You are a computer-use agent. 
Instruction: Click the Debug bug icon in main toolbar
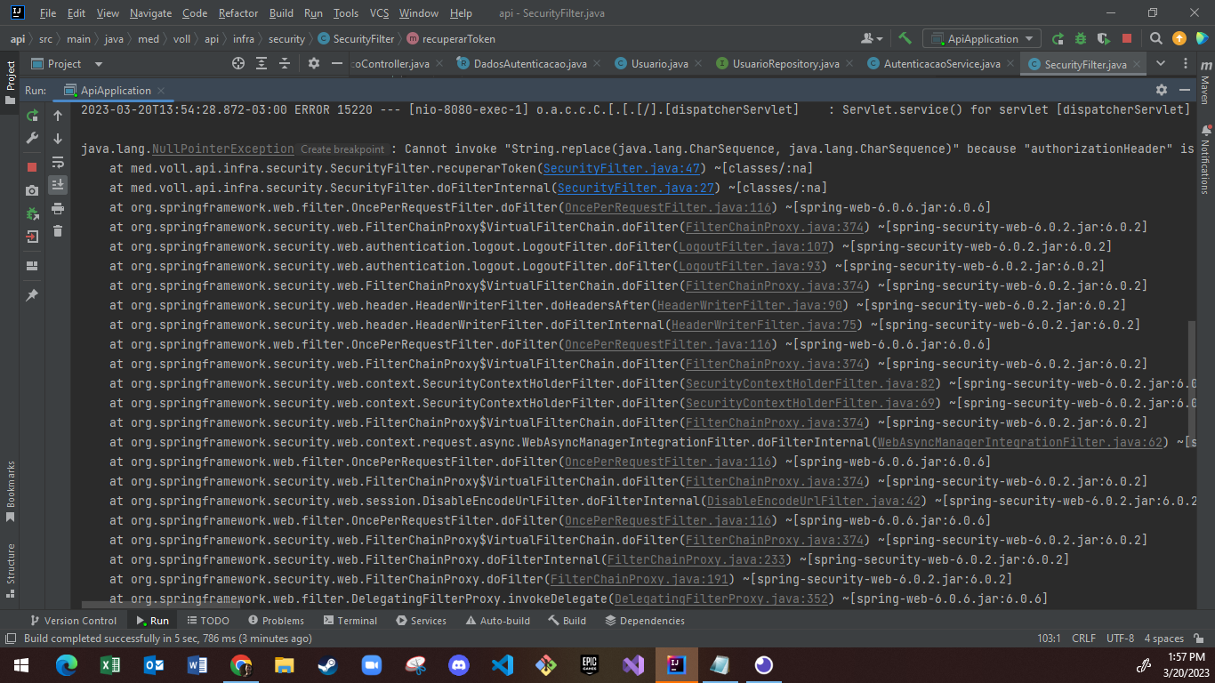[x=1081, y=38]
